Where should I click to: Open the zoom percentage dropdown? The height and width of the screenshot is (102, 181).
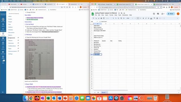tap(108, 18)
